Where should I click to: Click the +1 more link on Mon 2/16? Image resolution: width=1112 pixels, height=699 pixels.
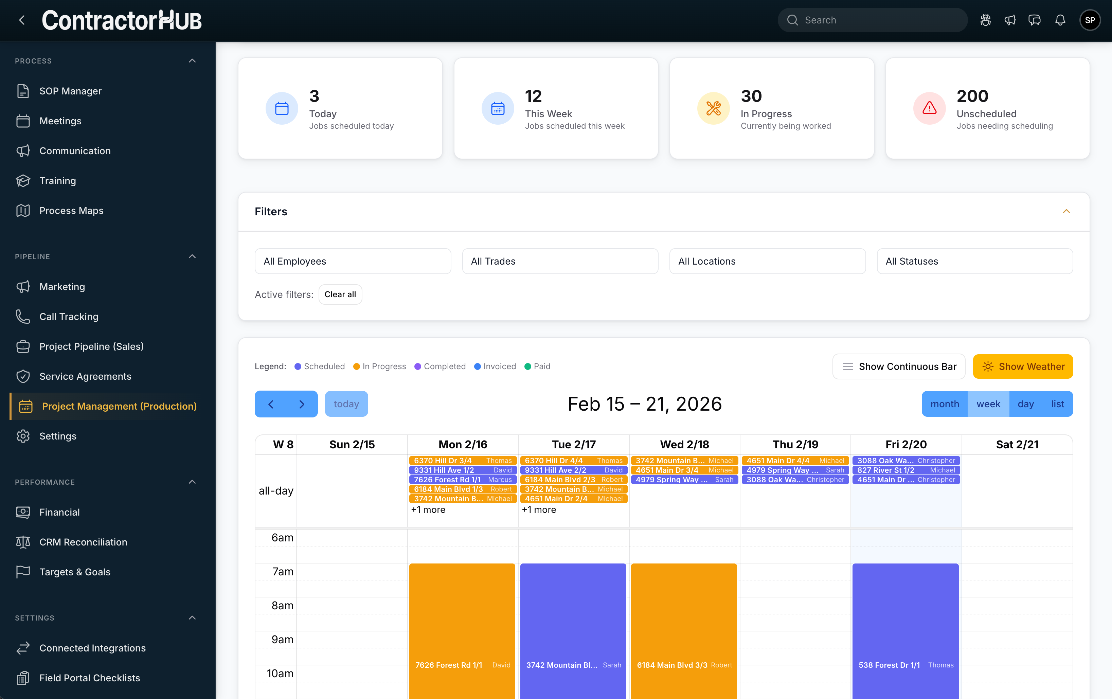[428, 510]
